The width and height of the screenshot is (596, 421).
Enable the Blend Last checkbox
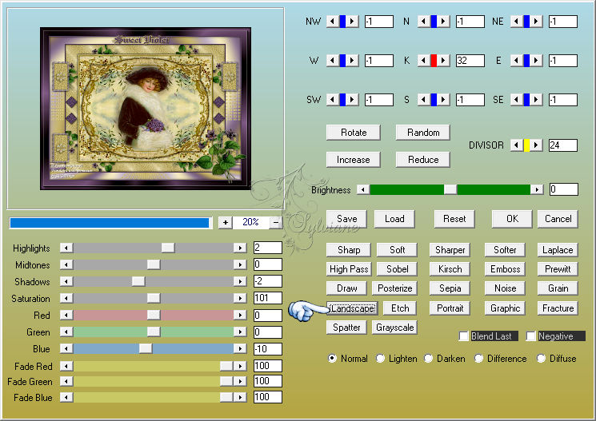(464, 336)
